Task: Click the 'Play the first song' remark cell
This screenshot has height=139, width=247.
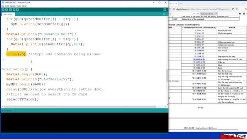Action: (225, 71)
